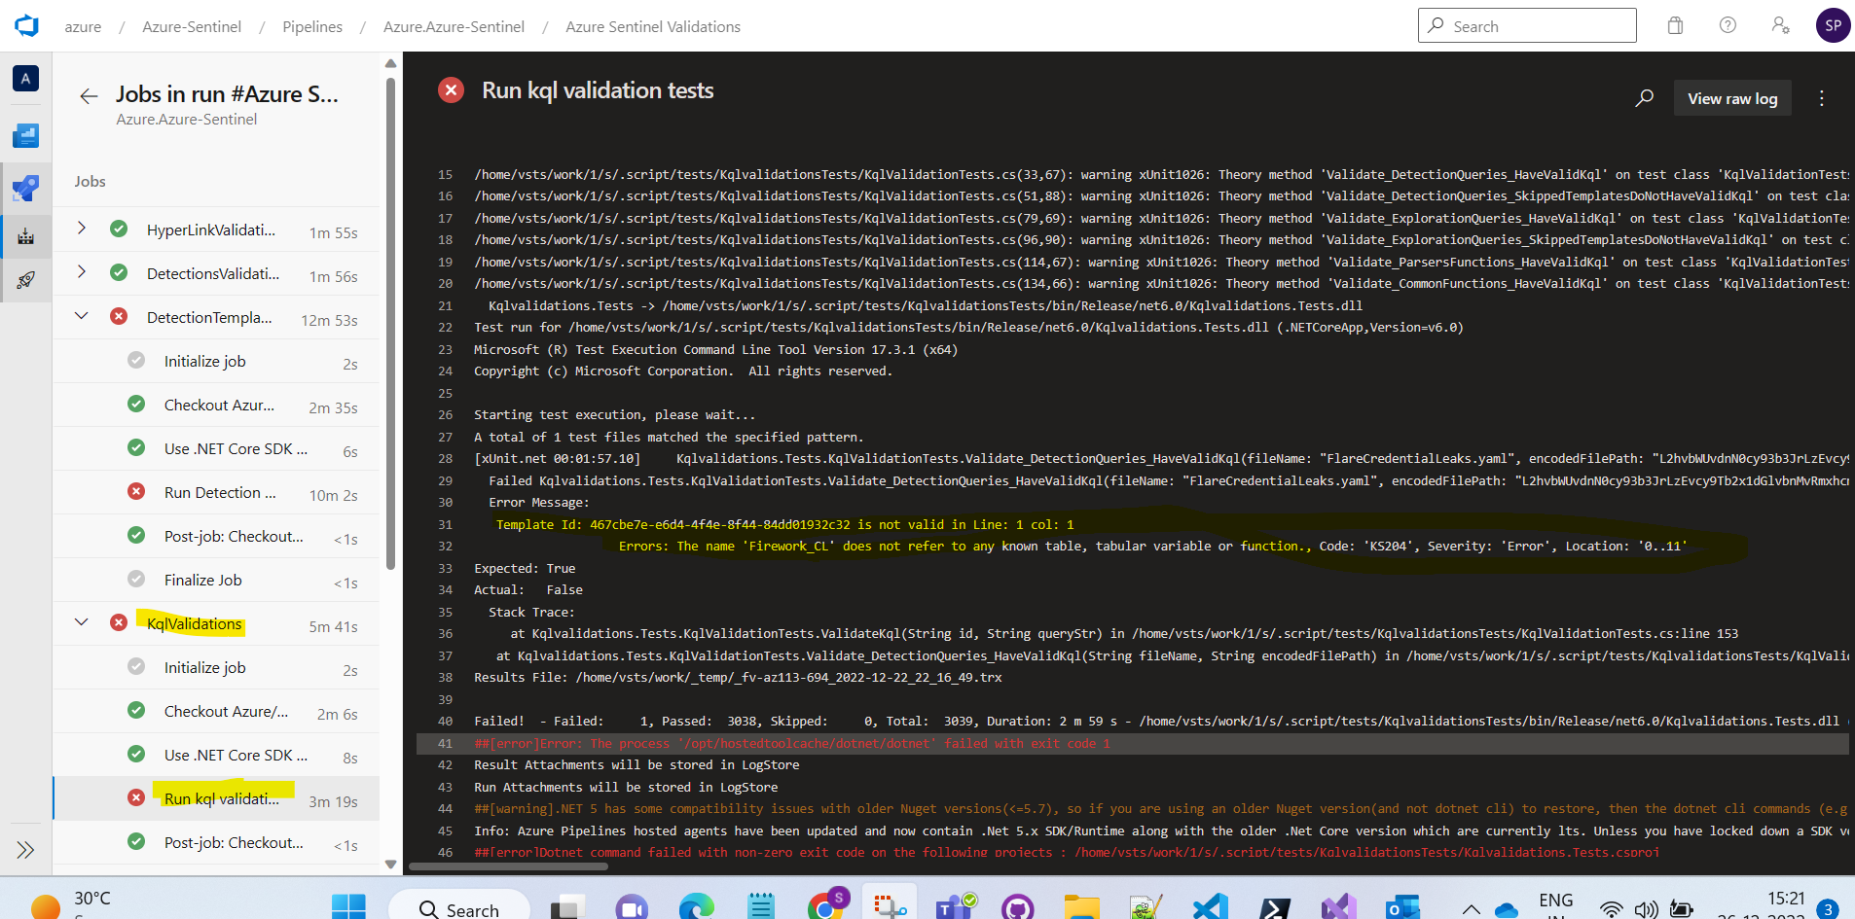Open the marketplace shopping bag icon

pos(1675,25)
